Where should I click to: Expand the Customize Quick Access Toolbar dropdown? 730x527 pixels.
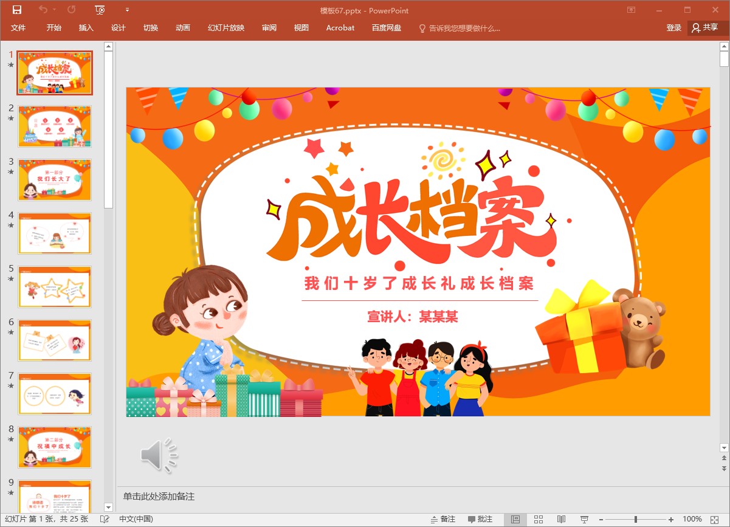[x=127, y=10]
